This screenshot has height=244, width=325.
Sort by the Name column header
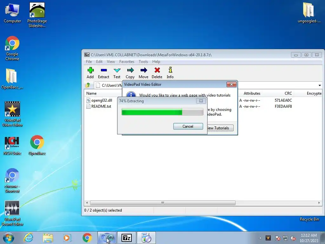click(x=91, y=93)
